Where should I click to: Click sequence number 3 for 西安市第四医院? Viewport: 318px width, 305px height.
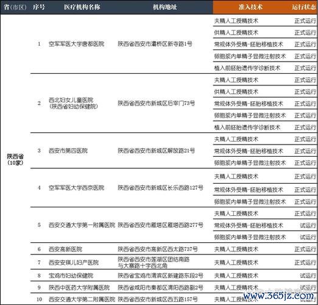[39, 151]
